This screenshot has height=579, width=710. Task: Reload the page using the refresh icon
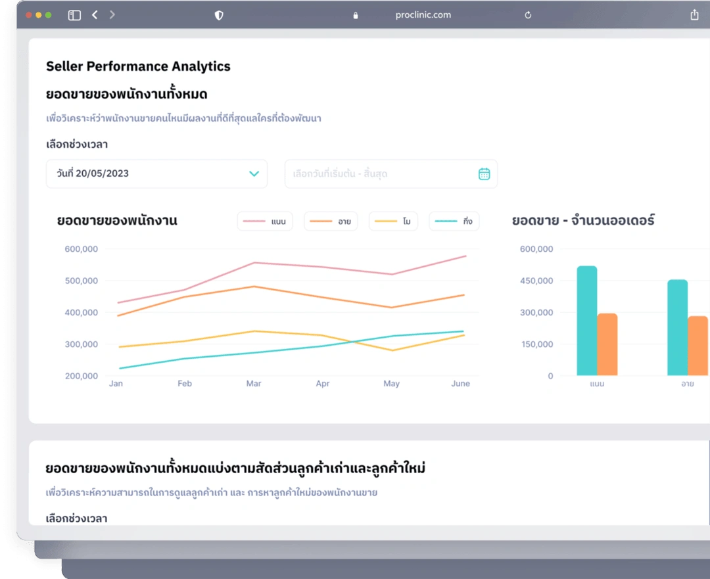[x=528, y=14]
